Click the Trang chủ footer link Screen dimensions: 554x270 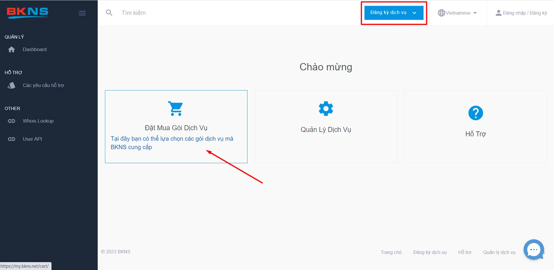coord(391,252)
